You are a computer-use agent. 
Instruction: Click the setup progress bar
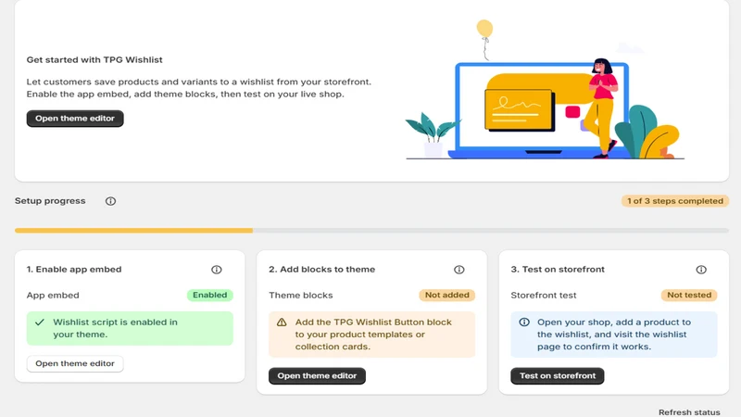[x=372, y=230]
